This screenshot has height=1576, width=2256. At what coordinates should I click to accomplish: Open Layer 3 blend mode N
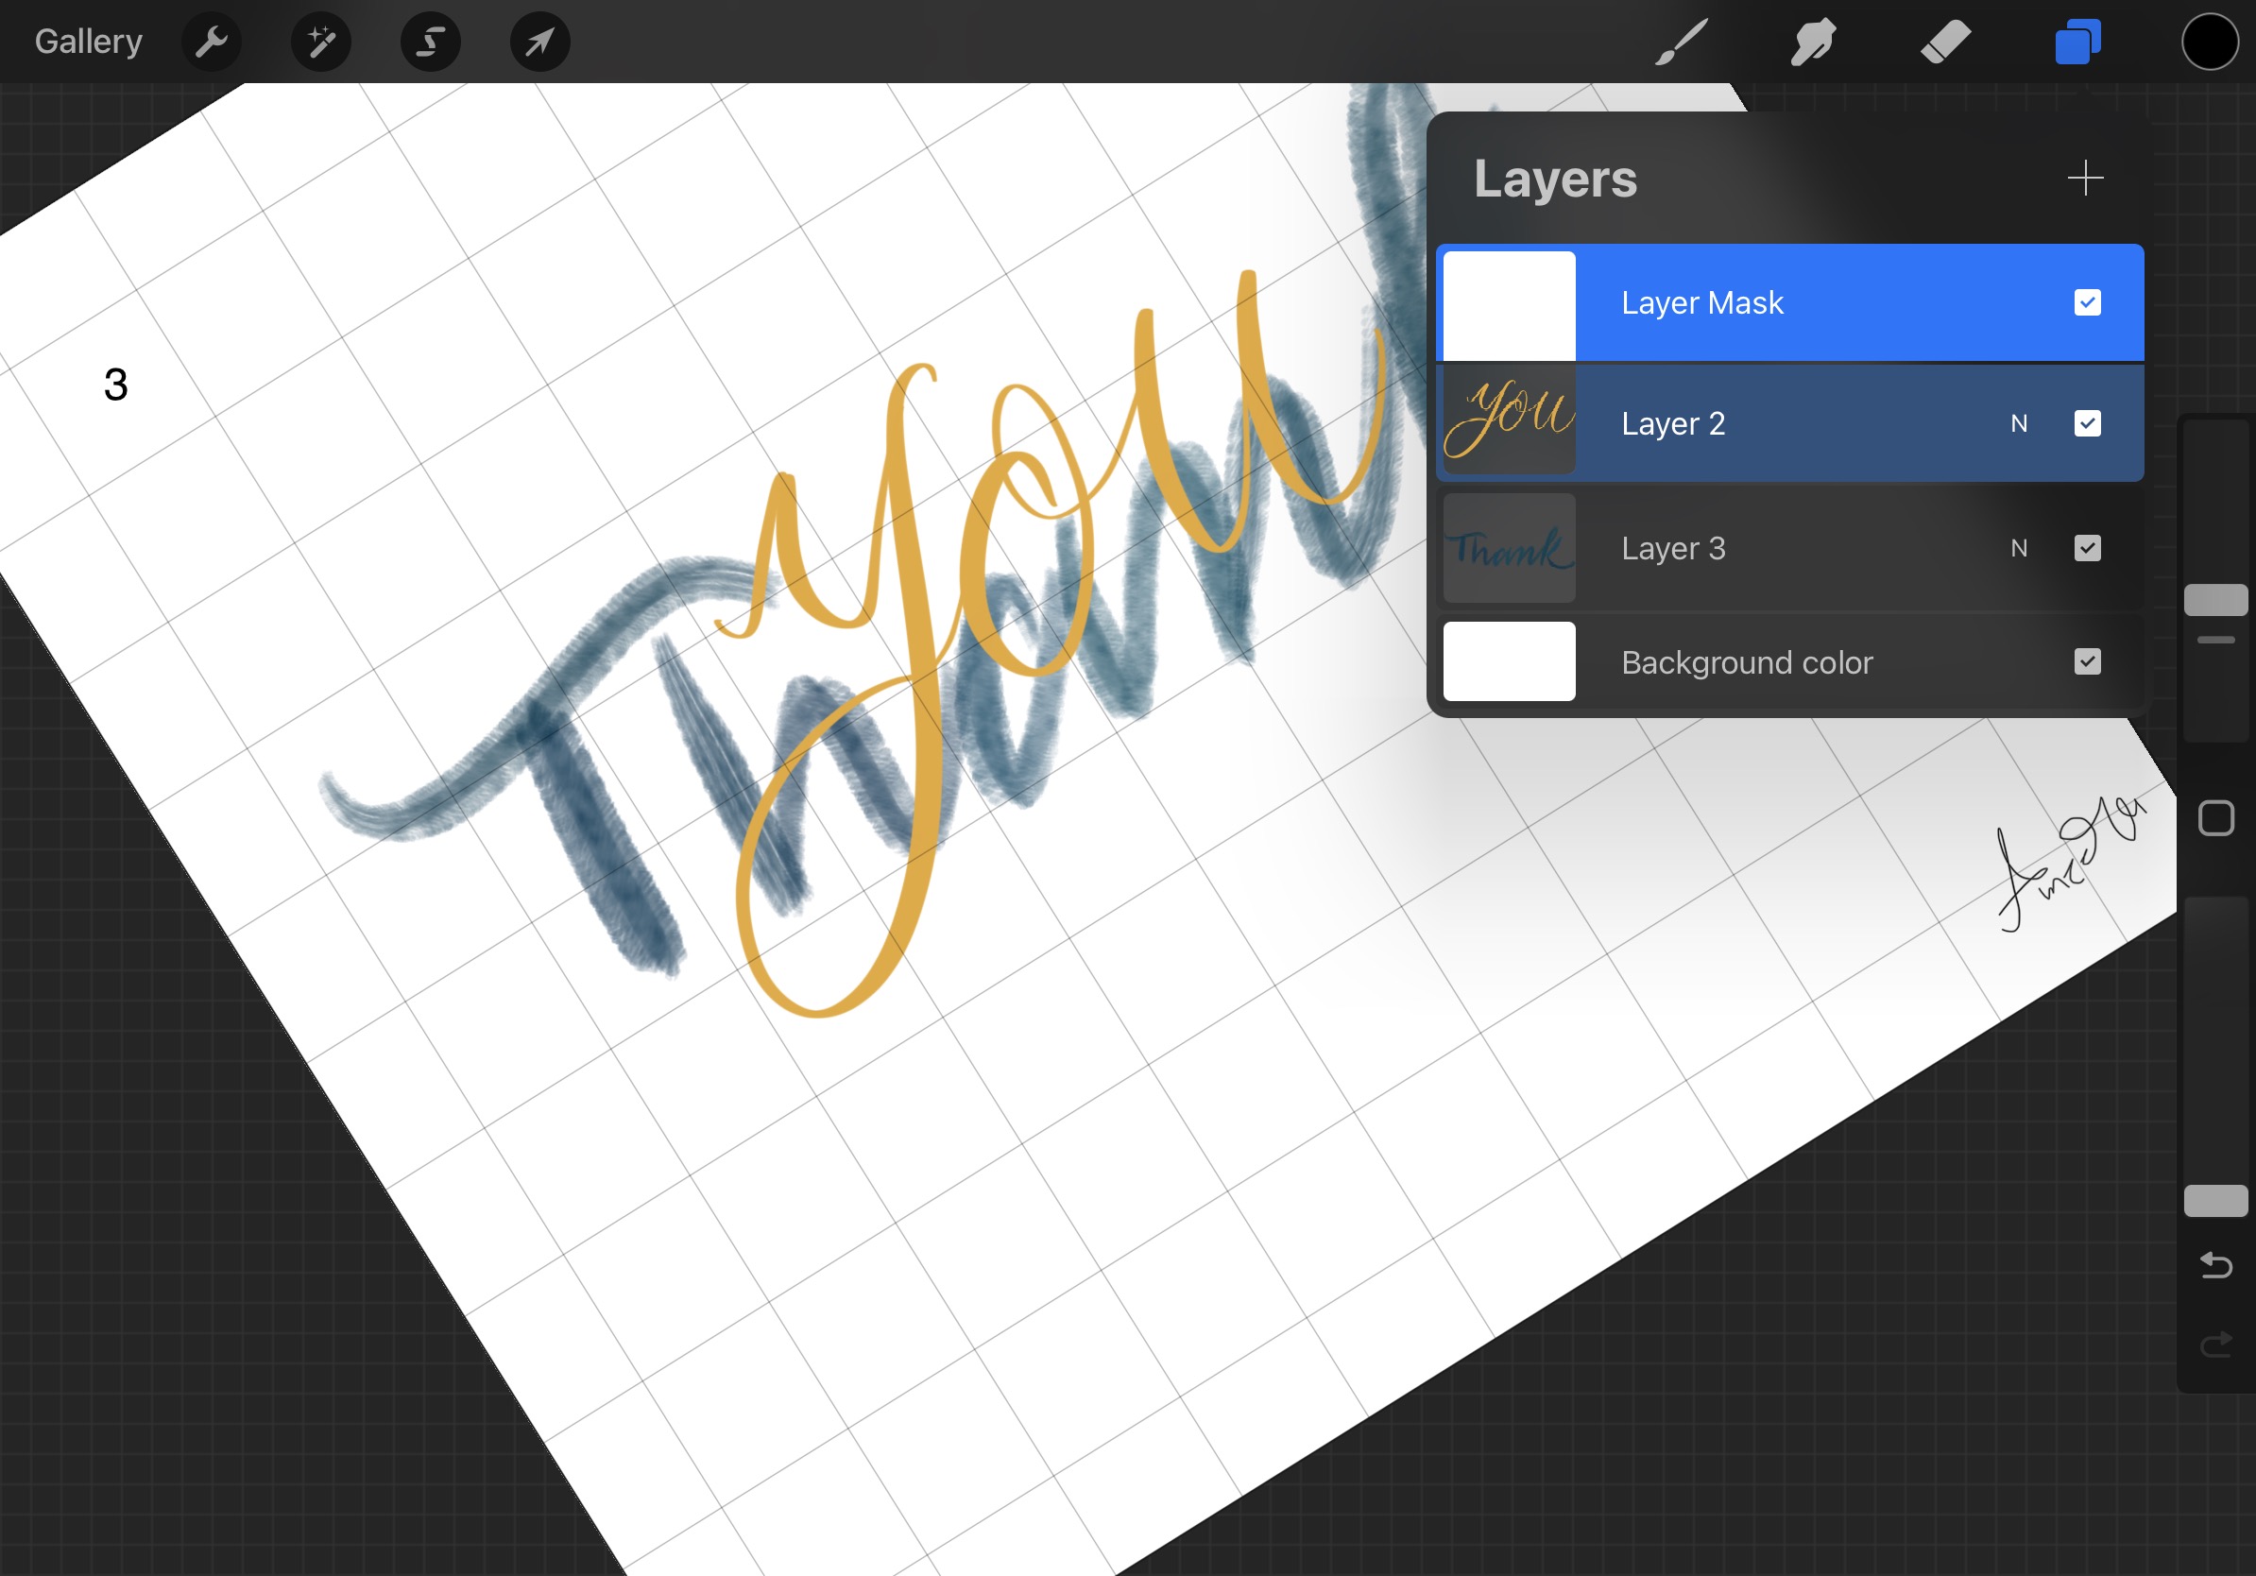point(2019,548)
